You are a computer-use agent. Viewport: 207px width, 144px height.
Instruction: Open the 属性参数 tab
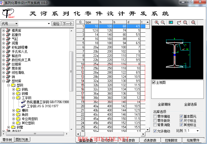pos(129,140)
